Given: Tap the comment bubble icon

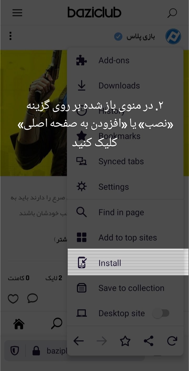Looking at the screenshot, I should point(33,298).
